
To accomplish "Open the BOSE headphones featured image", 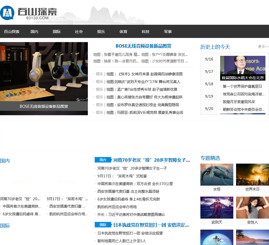I will pos(44,72).
